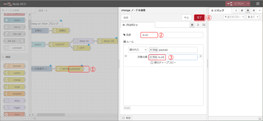
Task: Remove the rule with the x button
Action: [x=201, y=56]
